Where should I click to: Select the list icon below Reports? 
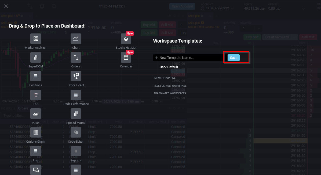(76, 170)
